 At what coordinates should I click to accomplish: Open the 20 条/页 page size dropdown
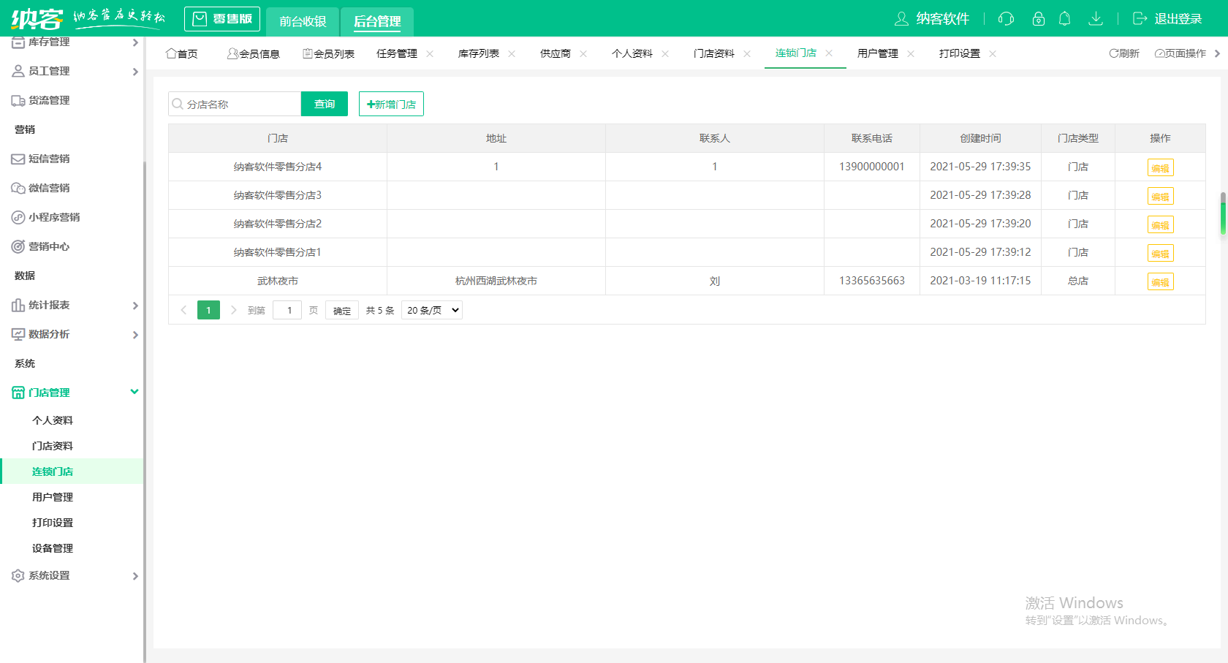coord(432,310)
